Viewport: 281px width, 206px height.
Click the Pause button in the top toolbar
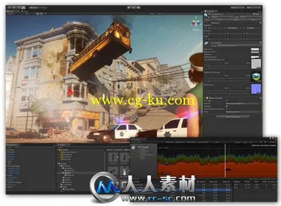(x=134, y=8)
